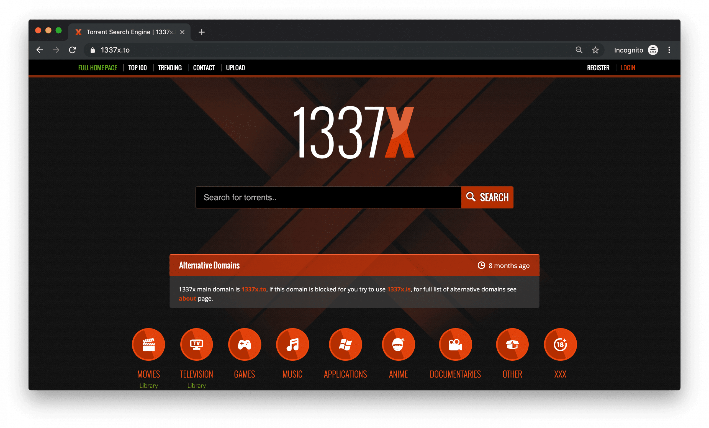Click the LOGIN link
The image size is (709, 428).
(x=628, y=68)
